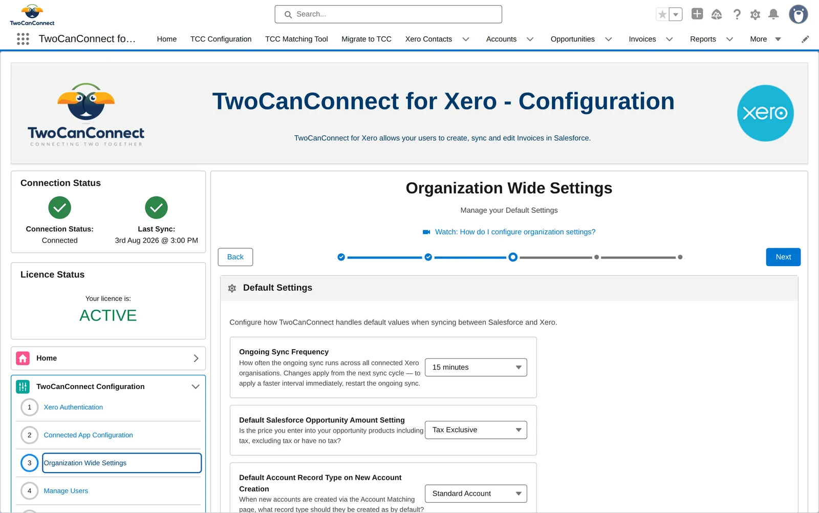This screenshot has height=513, width=819.
Task: Open the Xero Contacts tab
Action: click(x=428, y=39)
